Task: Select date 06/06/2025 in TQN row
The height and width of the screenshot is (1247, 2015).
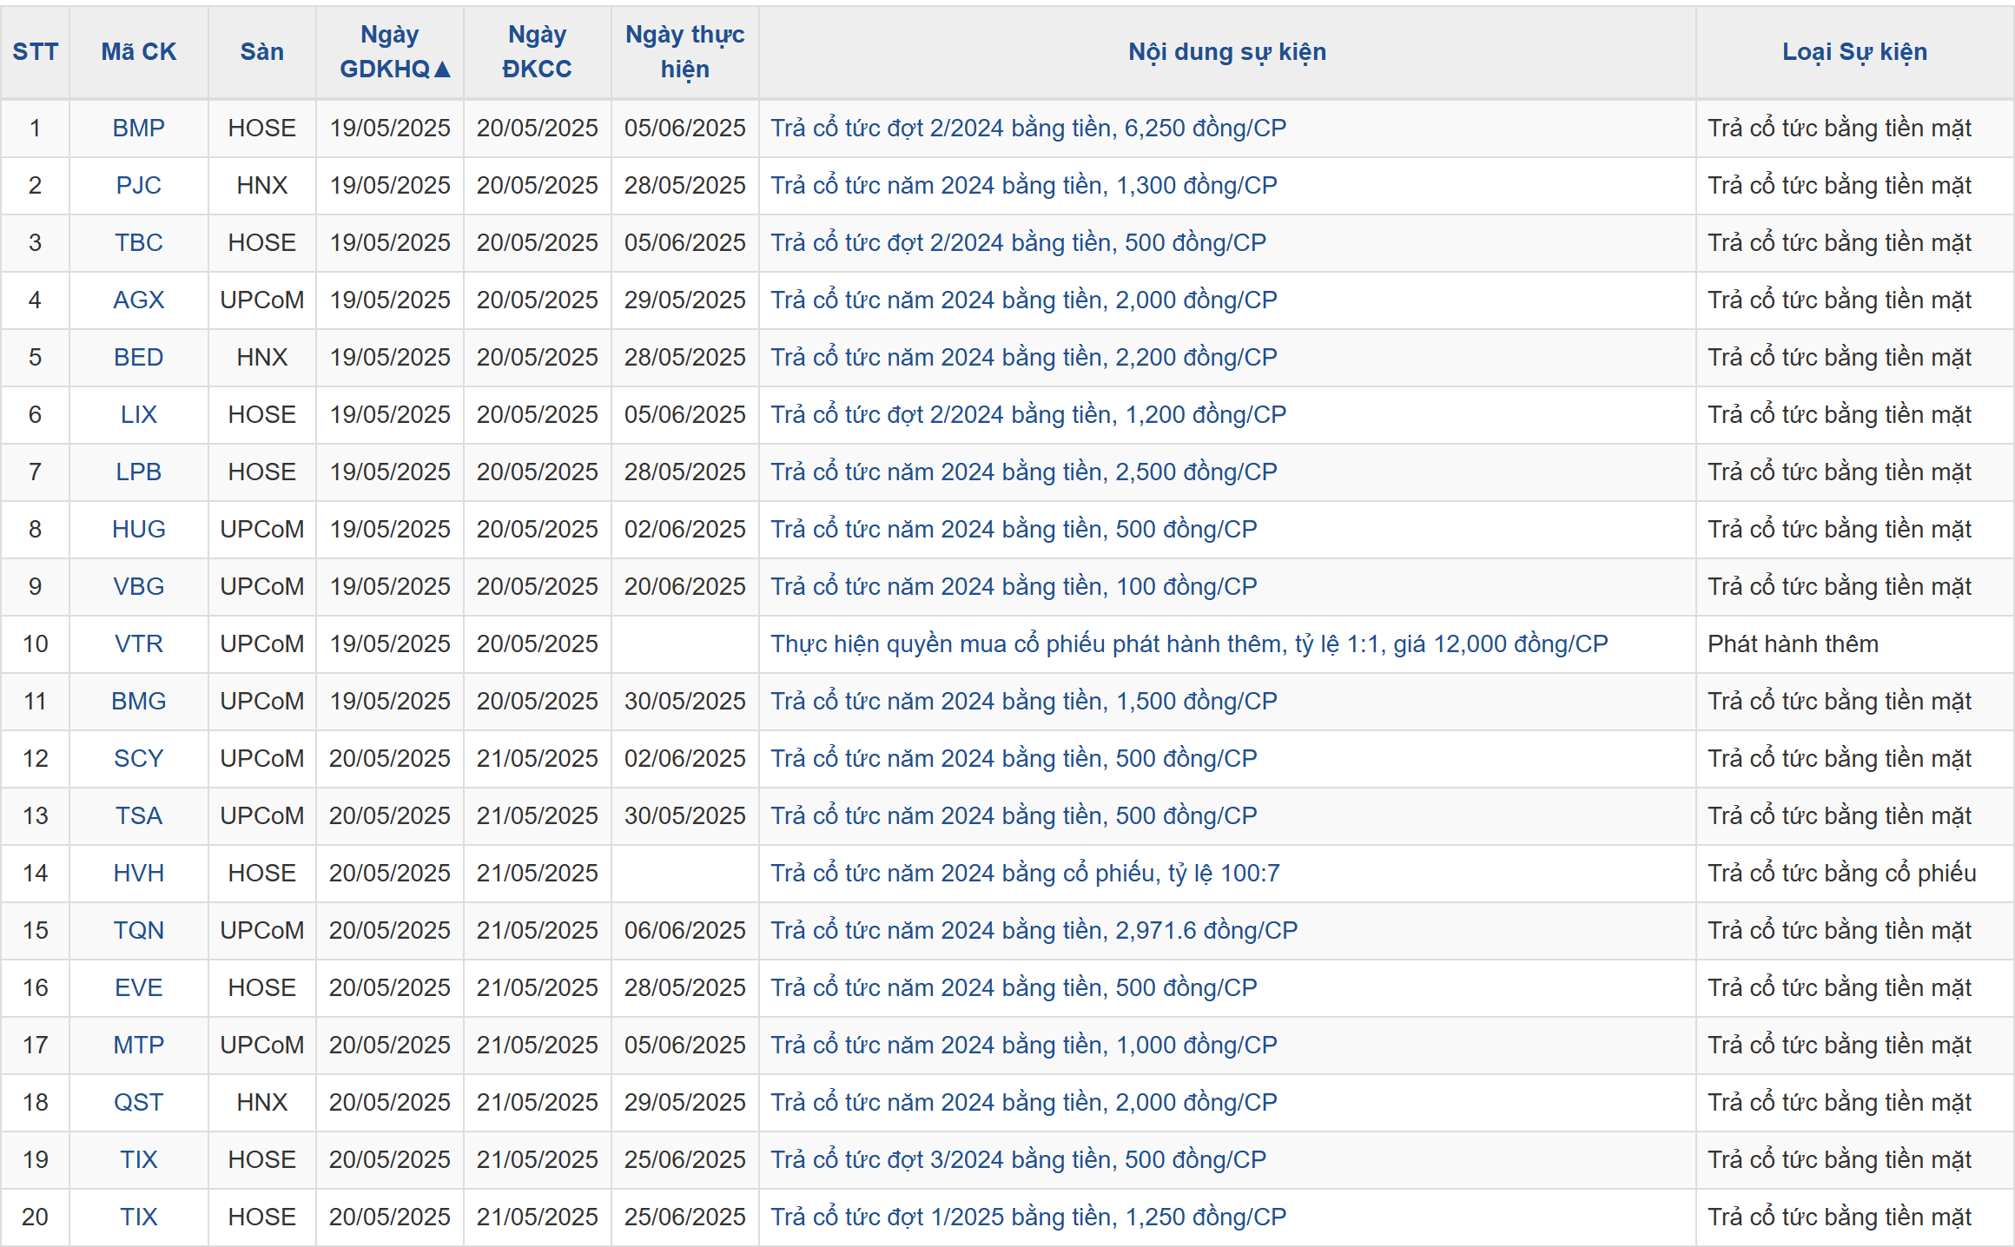Action: 685,930
